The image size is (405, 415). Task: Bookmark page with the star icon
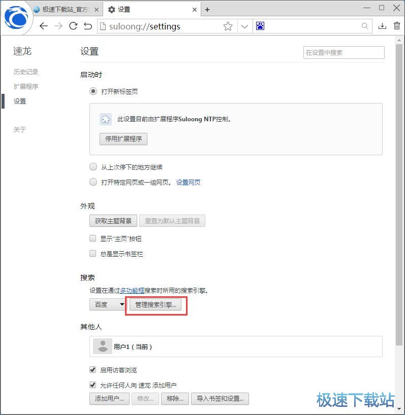tap(228, 26)
